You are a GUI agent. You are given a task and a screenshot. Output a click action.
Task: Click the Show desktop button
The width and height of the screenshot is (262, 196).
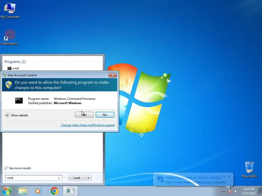(260, 191)
